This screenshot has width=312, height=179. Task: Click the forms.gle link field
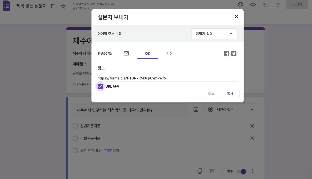[x=167, y=78]
